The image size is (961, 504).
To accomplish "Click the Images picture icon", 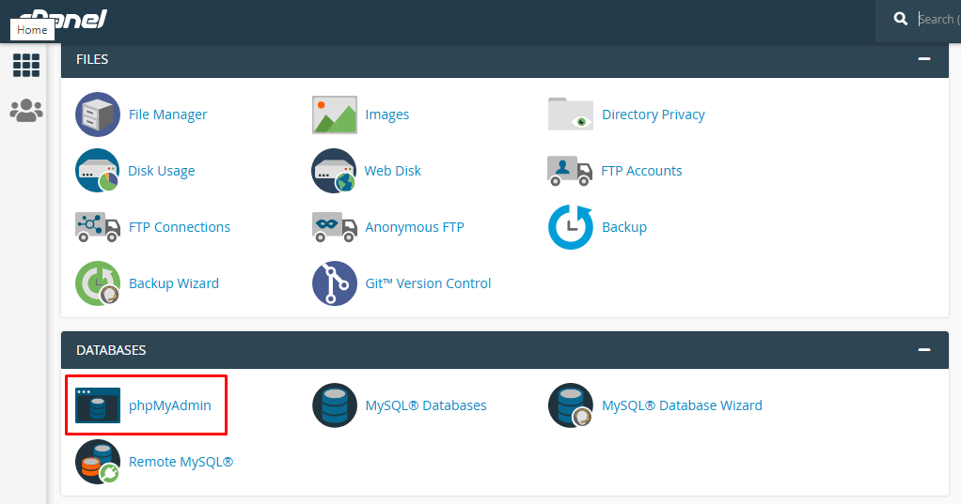I will (x=335, y=115).
